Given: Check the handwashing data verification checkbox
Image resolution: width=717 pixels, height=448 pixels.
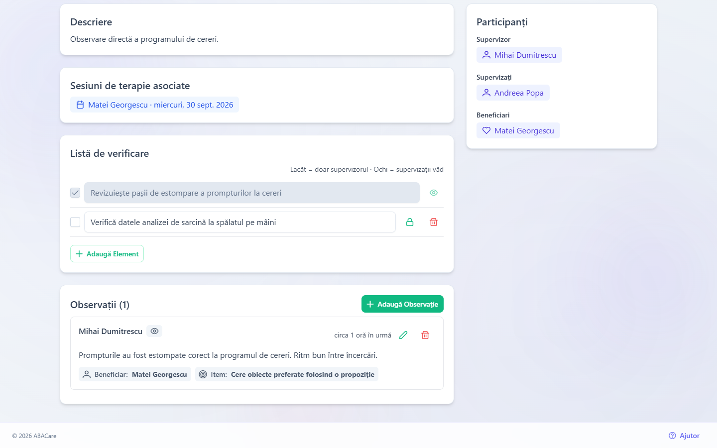Looking at the screenshot, I should tap(75, 222).
